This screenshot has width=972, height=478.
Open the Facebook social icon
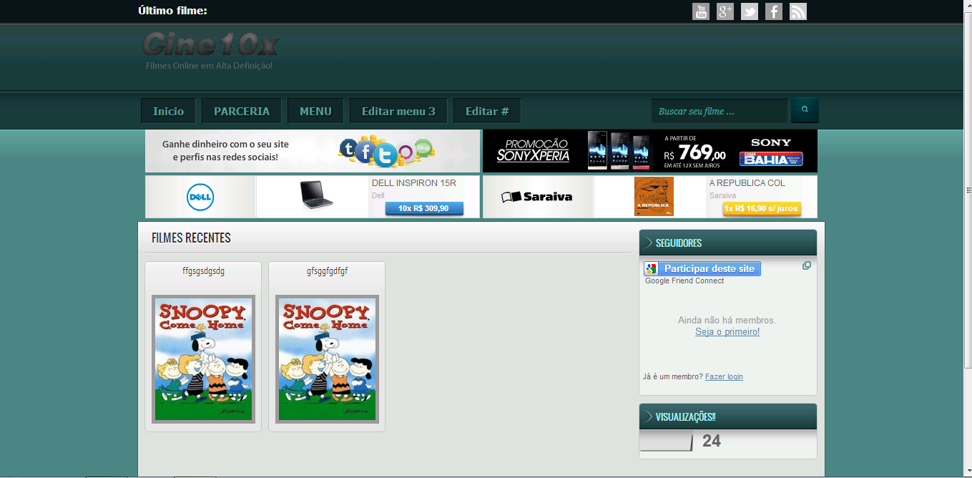point(774,11)
